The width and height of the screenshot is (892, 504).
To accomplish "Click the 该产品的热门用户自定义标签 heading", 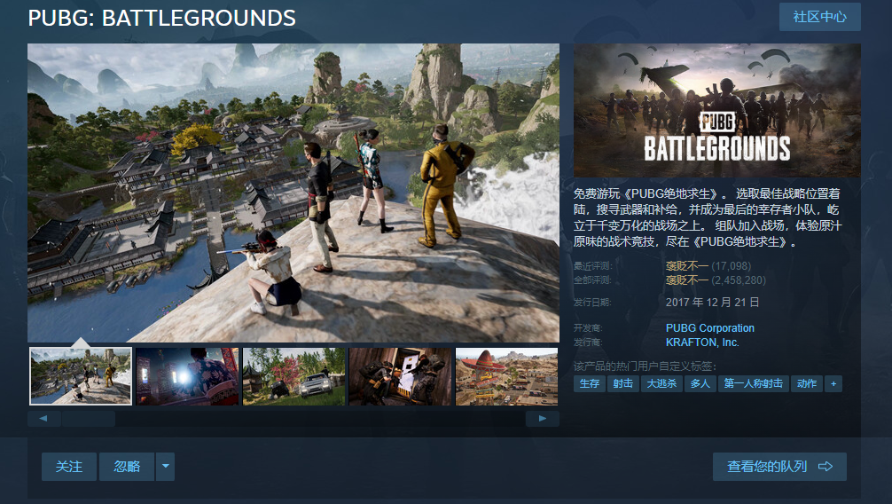I will (646, 366).
